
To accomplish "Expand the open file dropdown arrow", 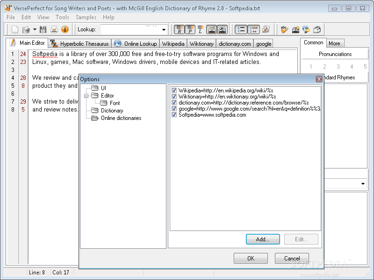I will [x=35, y=29].
